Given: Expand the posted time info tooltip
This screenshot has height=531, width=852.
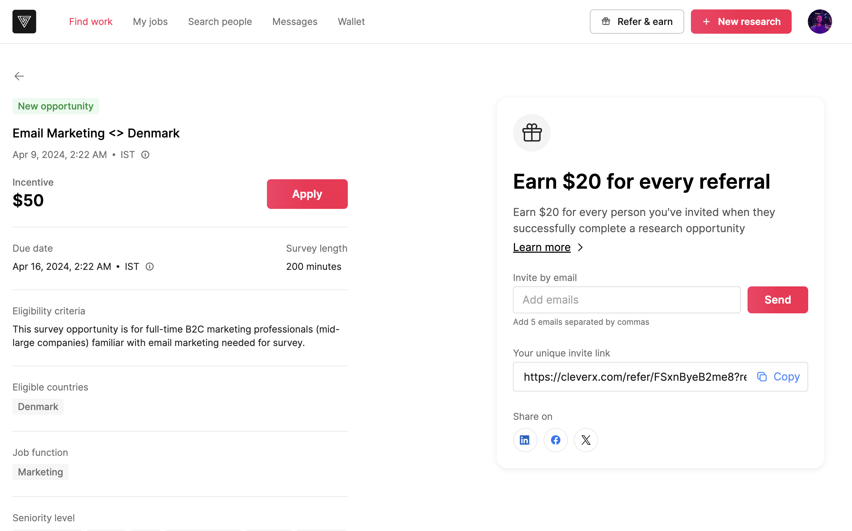Looking at the screenshot, I should pyautogui.click(x=146, y=154).
